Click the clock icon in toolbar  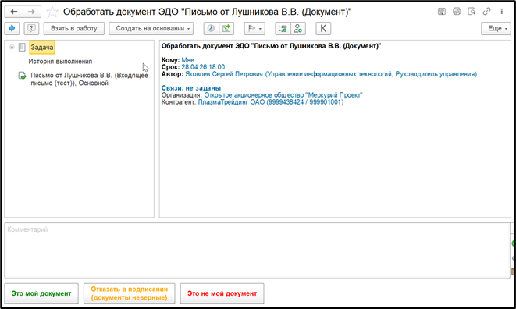click(x=211, y=28)
